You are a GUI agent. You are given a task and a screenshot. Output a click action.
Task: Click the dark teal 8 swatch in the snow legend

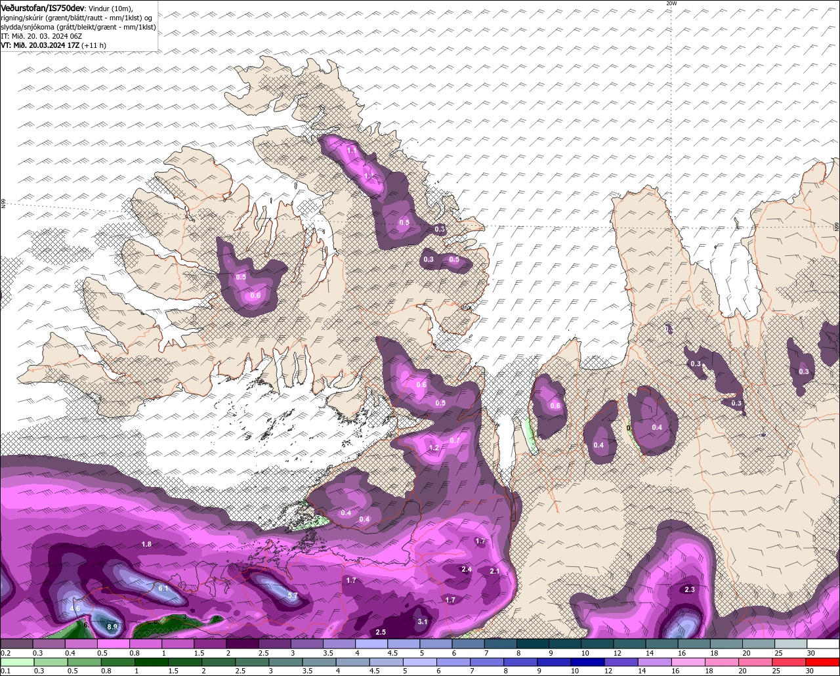click(x=533, y=644)
